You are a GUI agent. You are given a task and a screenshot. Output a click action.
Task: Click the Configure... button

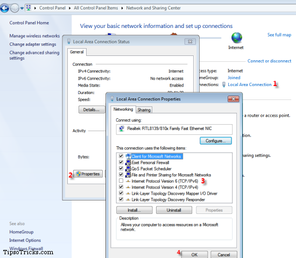(x=216, y=141)
